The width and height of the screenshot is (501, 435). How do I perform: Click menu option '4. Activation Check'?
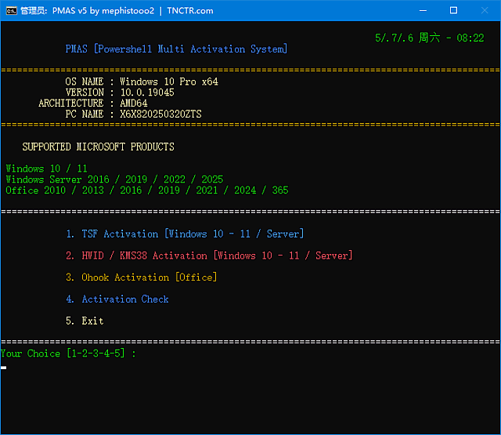click(x=117, y=299)
